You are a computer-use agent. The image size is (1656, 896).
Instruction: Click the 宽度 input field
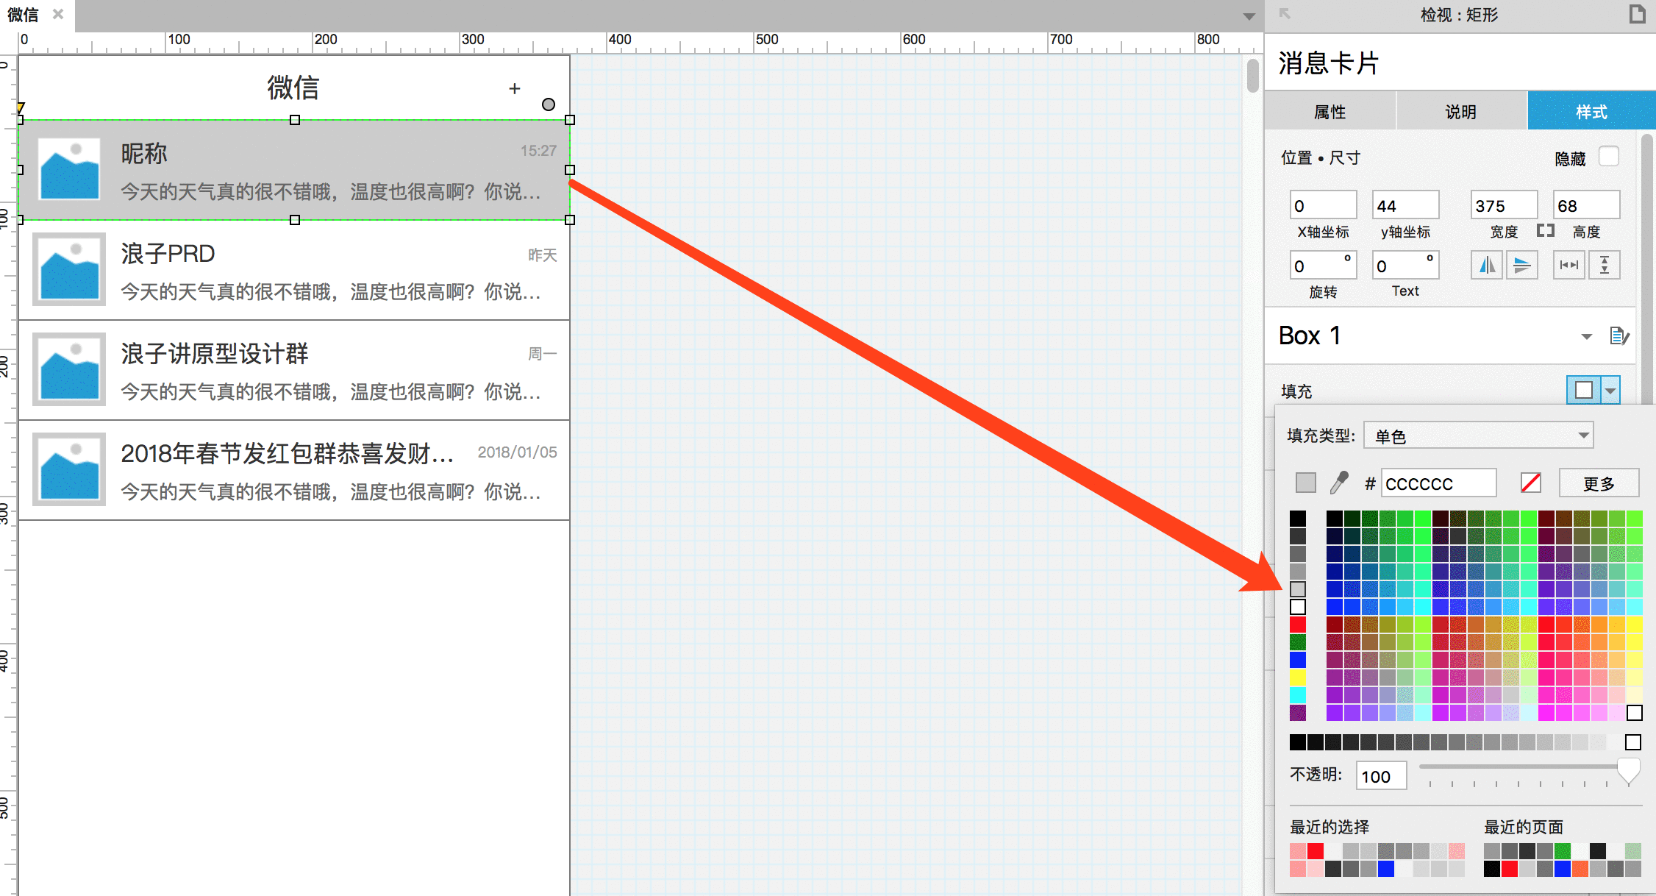pyautogui.click(x=1504, y=205)
